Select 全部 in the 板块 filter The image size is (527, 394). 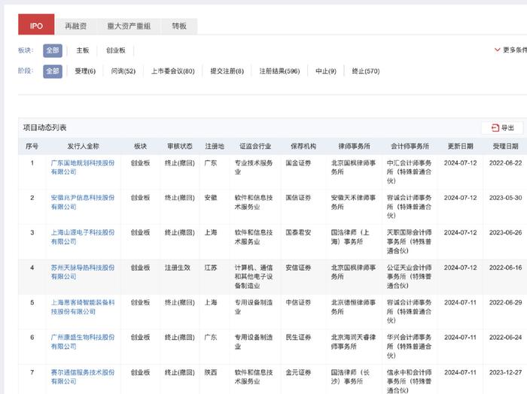(x=53, y=50)
